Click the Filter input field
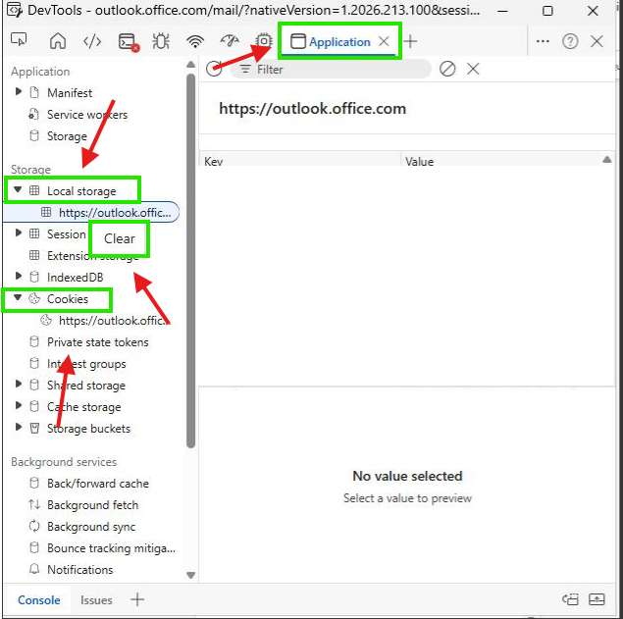The image size is (623, 619). tap(331, 69)
